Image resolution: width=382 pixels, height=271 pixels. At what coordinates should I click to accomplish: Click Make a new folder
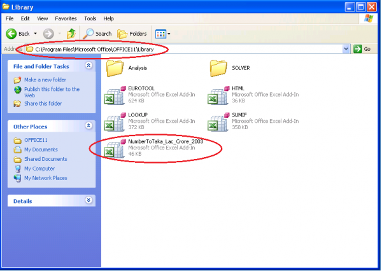[45, 80]
